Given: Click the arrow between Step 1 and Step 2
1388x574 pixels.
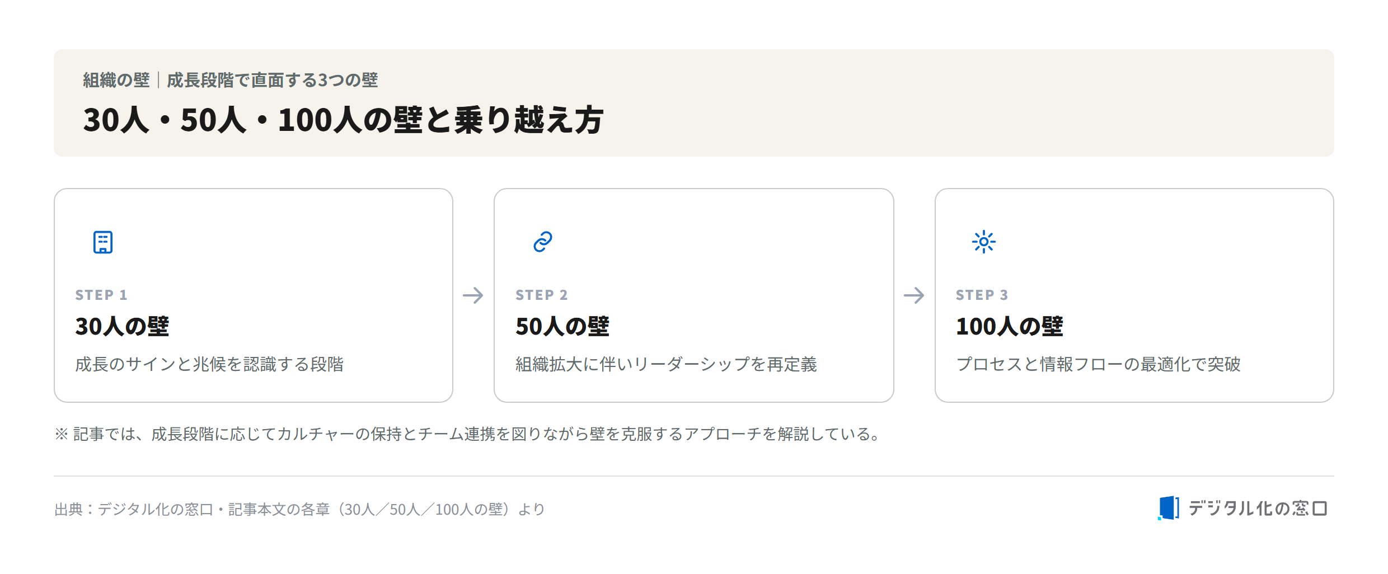Looking at the screenshot, I should (x=473, y=295).
